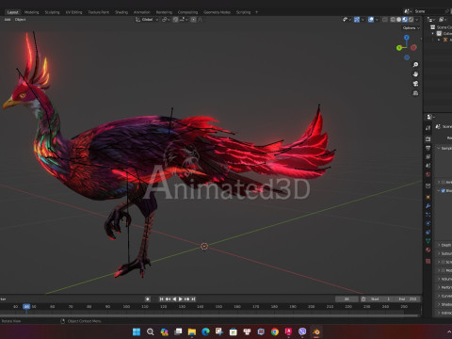Open the UV Editing workspace tab
The width and height of the screenshot is (452, 339).
click(x=73, y=12)
